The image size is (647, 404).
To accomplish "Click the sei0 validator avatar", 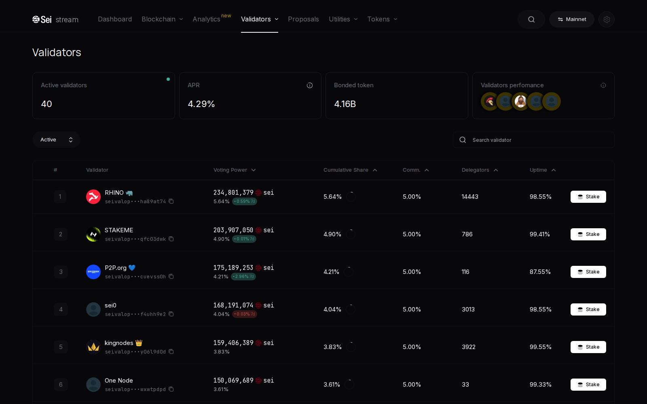I will [x=93, y=309].
